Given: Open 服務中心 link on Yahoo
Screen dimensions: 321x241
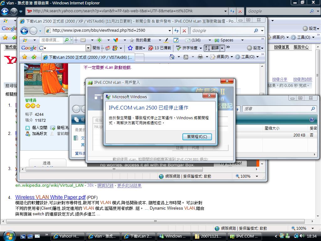Looking at the screenshot, I should click(x=301, y=47).
